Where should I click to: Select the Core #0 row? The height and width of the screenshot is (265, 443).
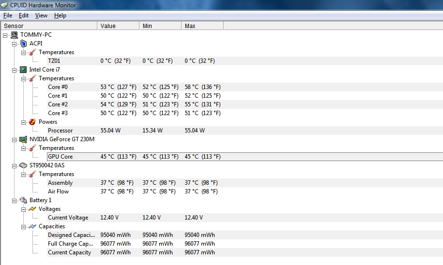244,87
